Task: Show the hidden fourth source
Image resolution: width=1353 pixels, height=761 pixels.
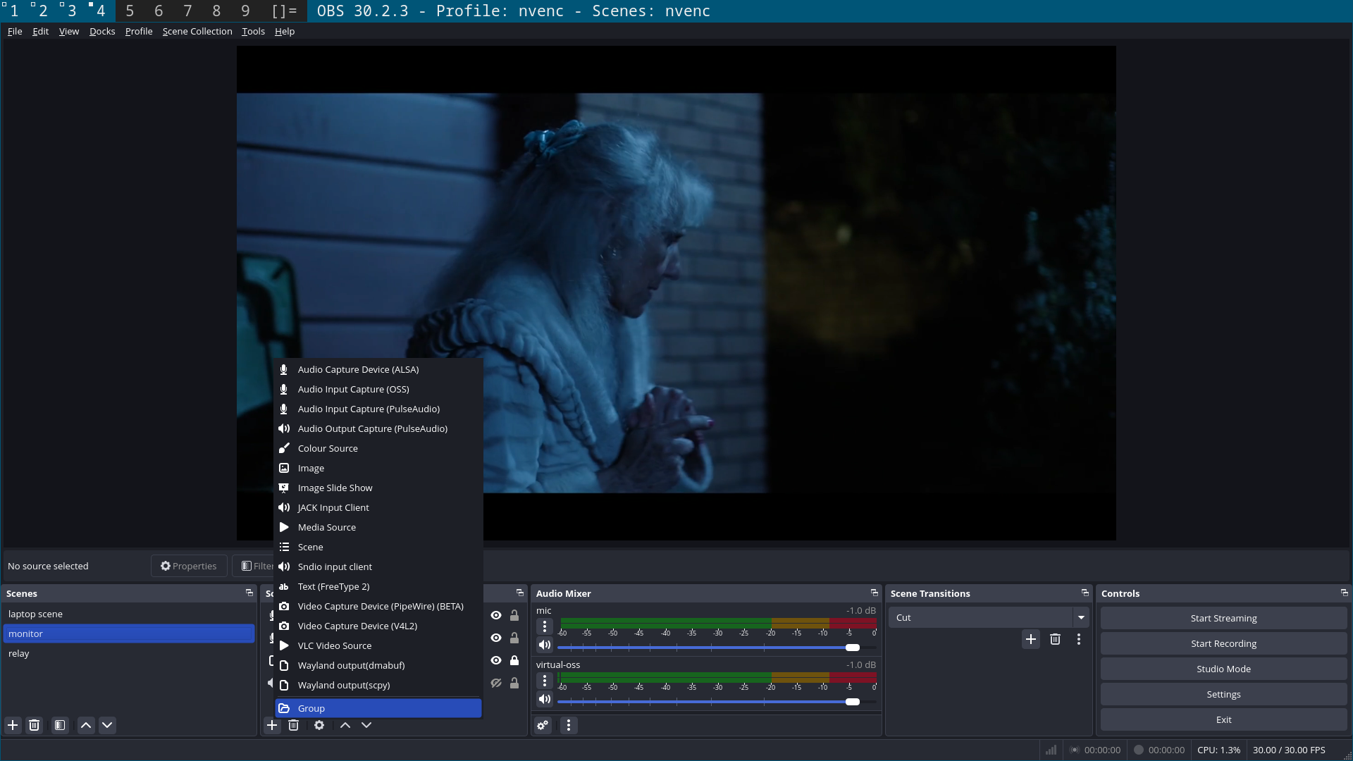Action: click(x=496, y=683)
